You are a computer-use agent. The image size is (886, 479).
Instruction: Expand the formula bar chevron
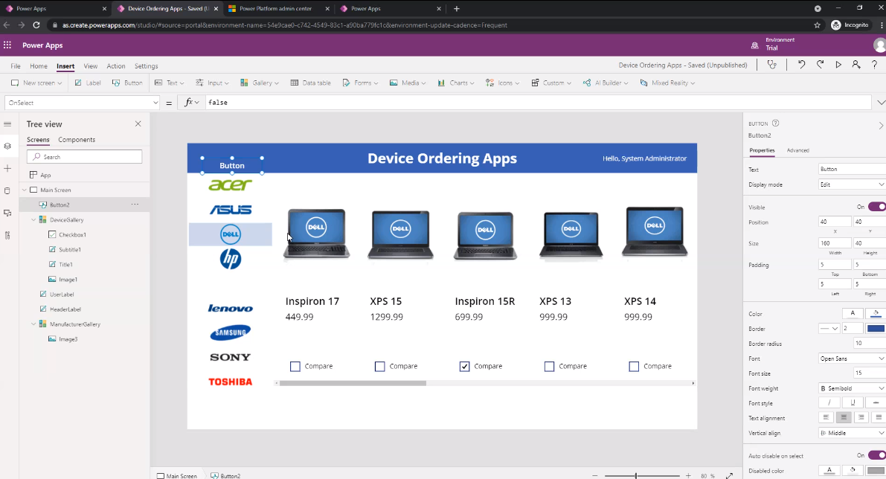[881, 102]
